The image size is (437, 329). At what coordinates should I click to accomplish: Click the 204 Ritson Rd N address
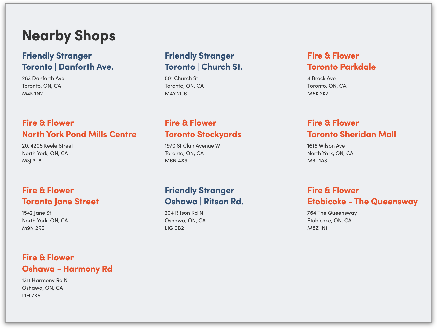point(184,213)
